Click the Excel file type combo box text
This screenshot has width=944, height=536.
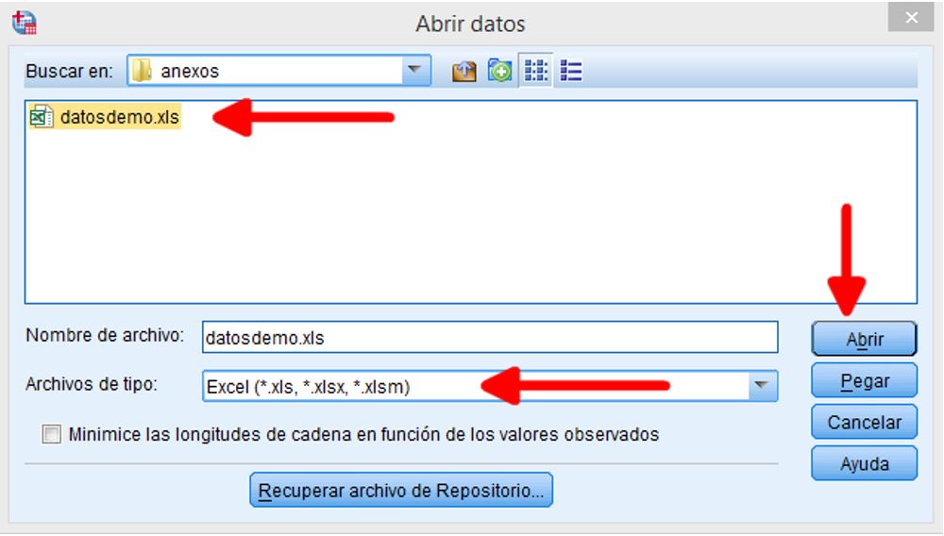[x=308, y=386]
